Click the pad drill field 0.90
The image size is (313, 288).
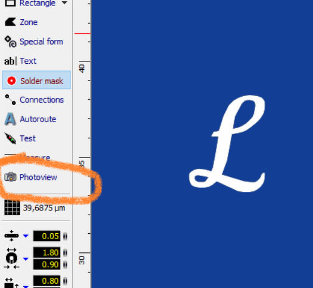tap(47, 265)
